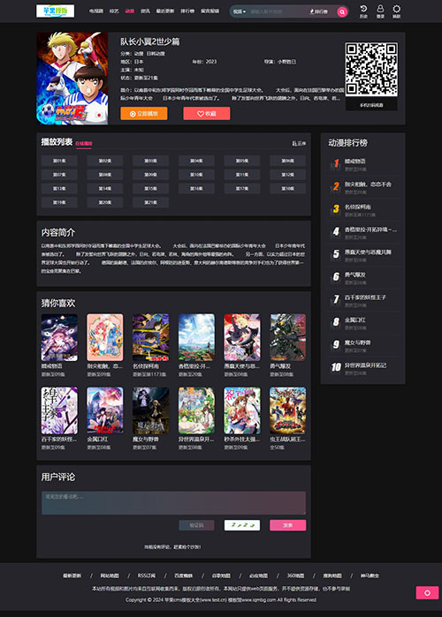Image resolution: width=442 pixels, height=617 pixels.
Task: Click the pink submit comment button
Action: click(287, 525)
